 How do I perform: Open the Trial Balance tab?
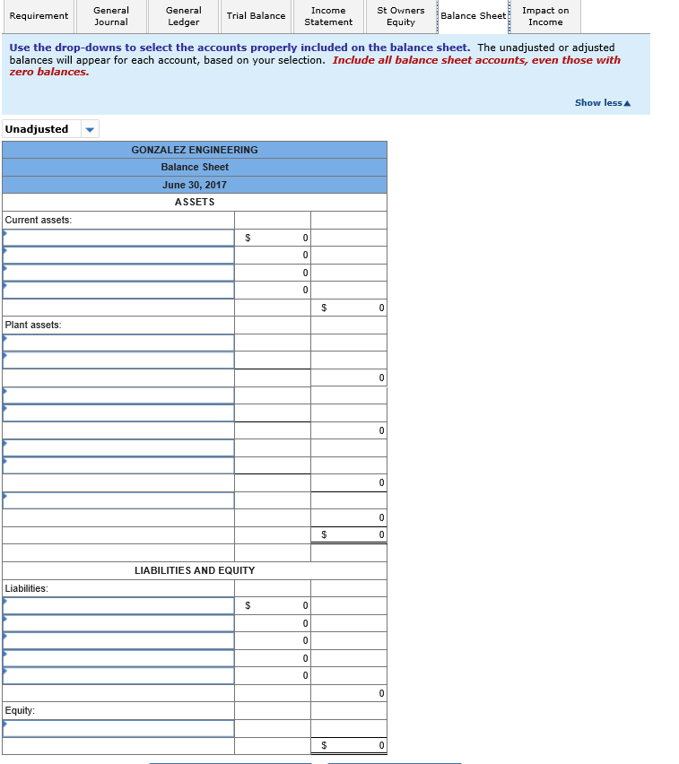[x=256, y=16]
